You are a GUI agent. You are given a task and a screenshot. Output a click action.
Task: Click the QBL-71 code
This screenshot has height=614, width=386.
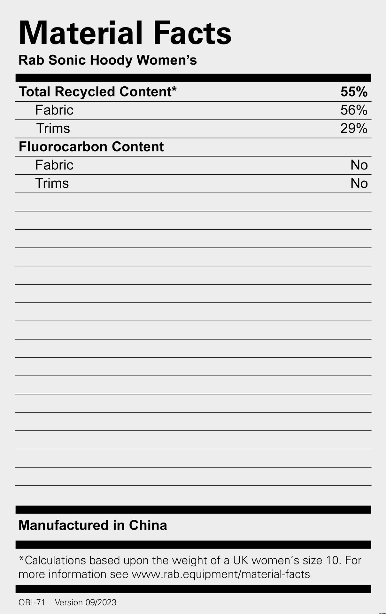click(32, 602)
